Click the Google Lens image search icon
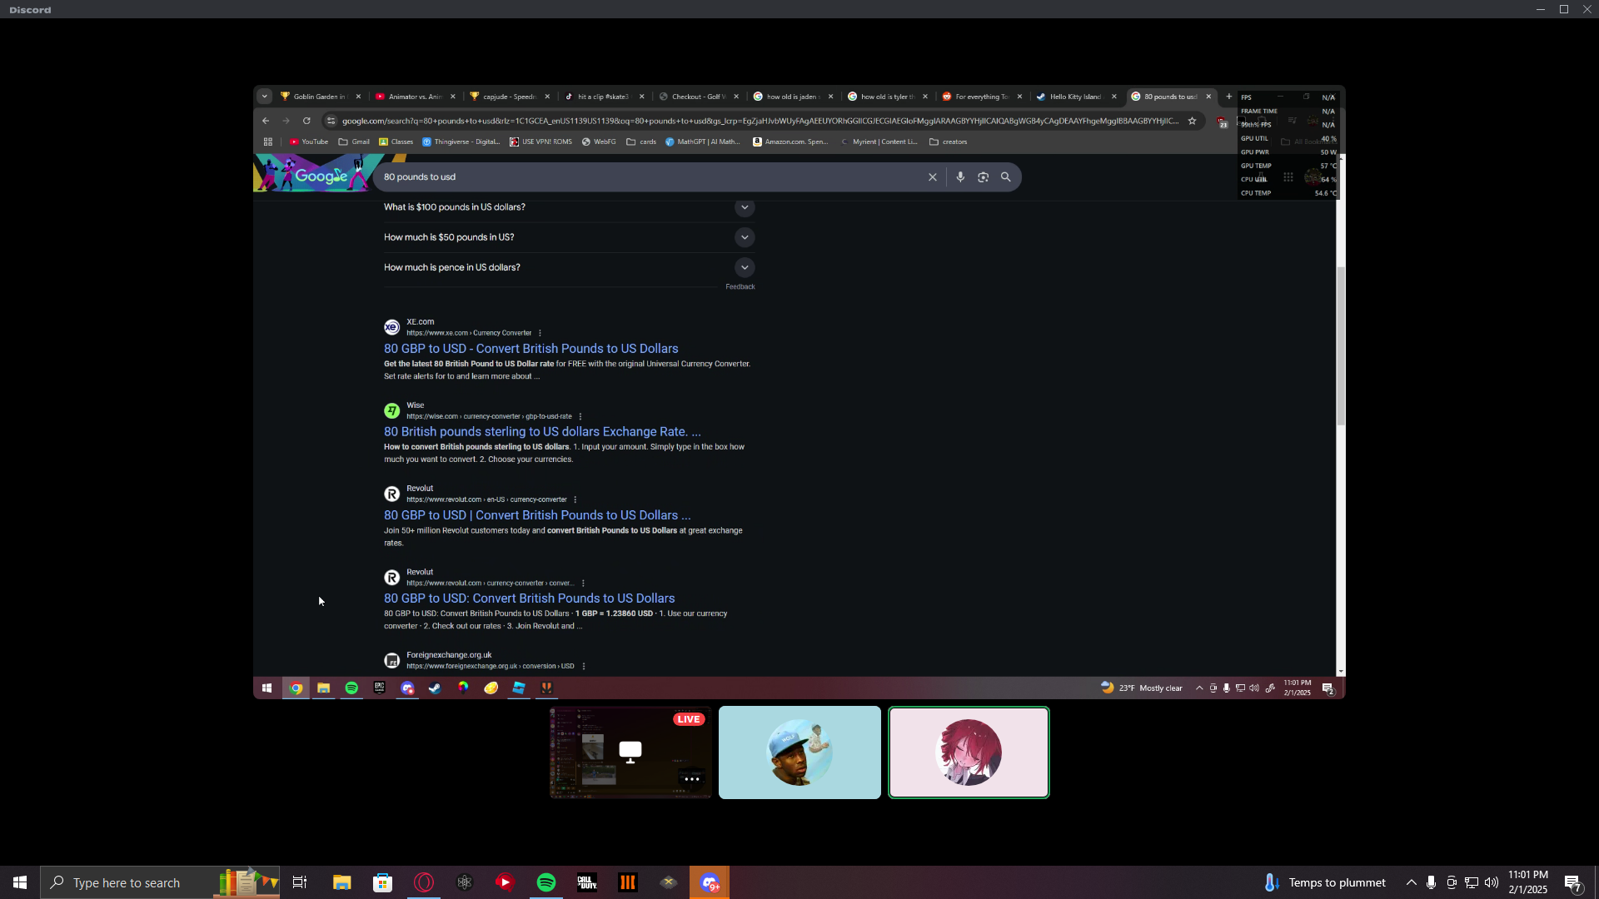Screen dimensions: 1599x899 (983, 177)
